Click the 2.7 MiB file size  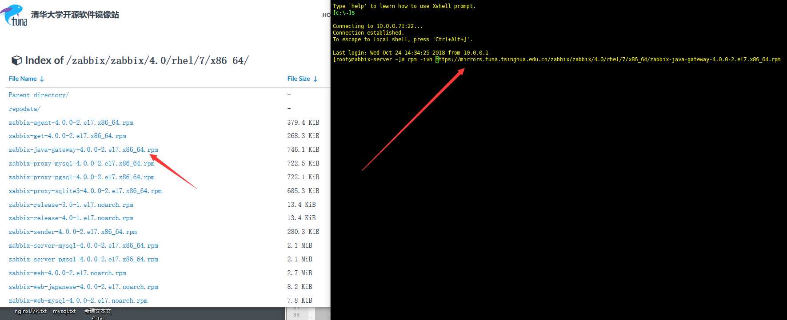click(x=300, y=273)
